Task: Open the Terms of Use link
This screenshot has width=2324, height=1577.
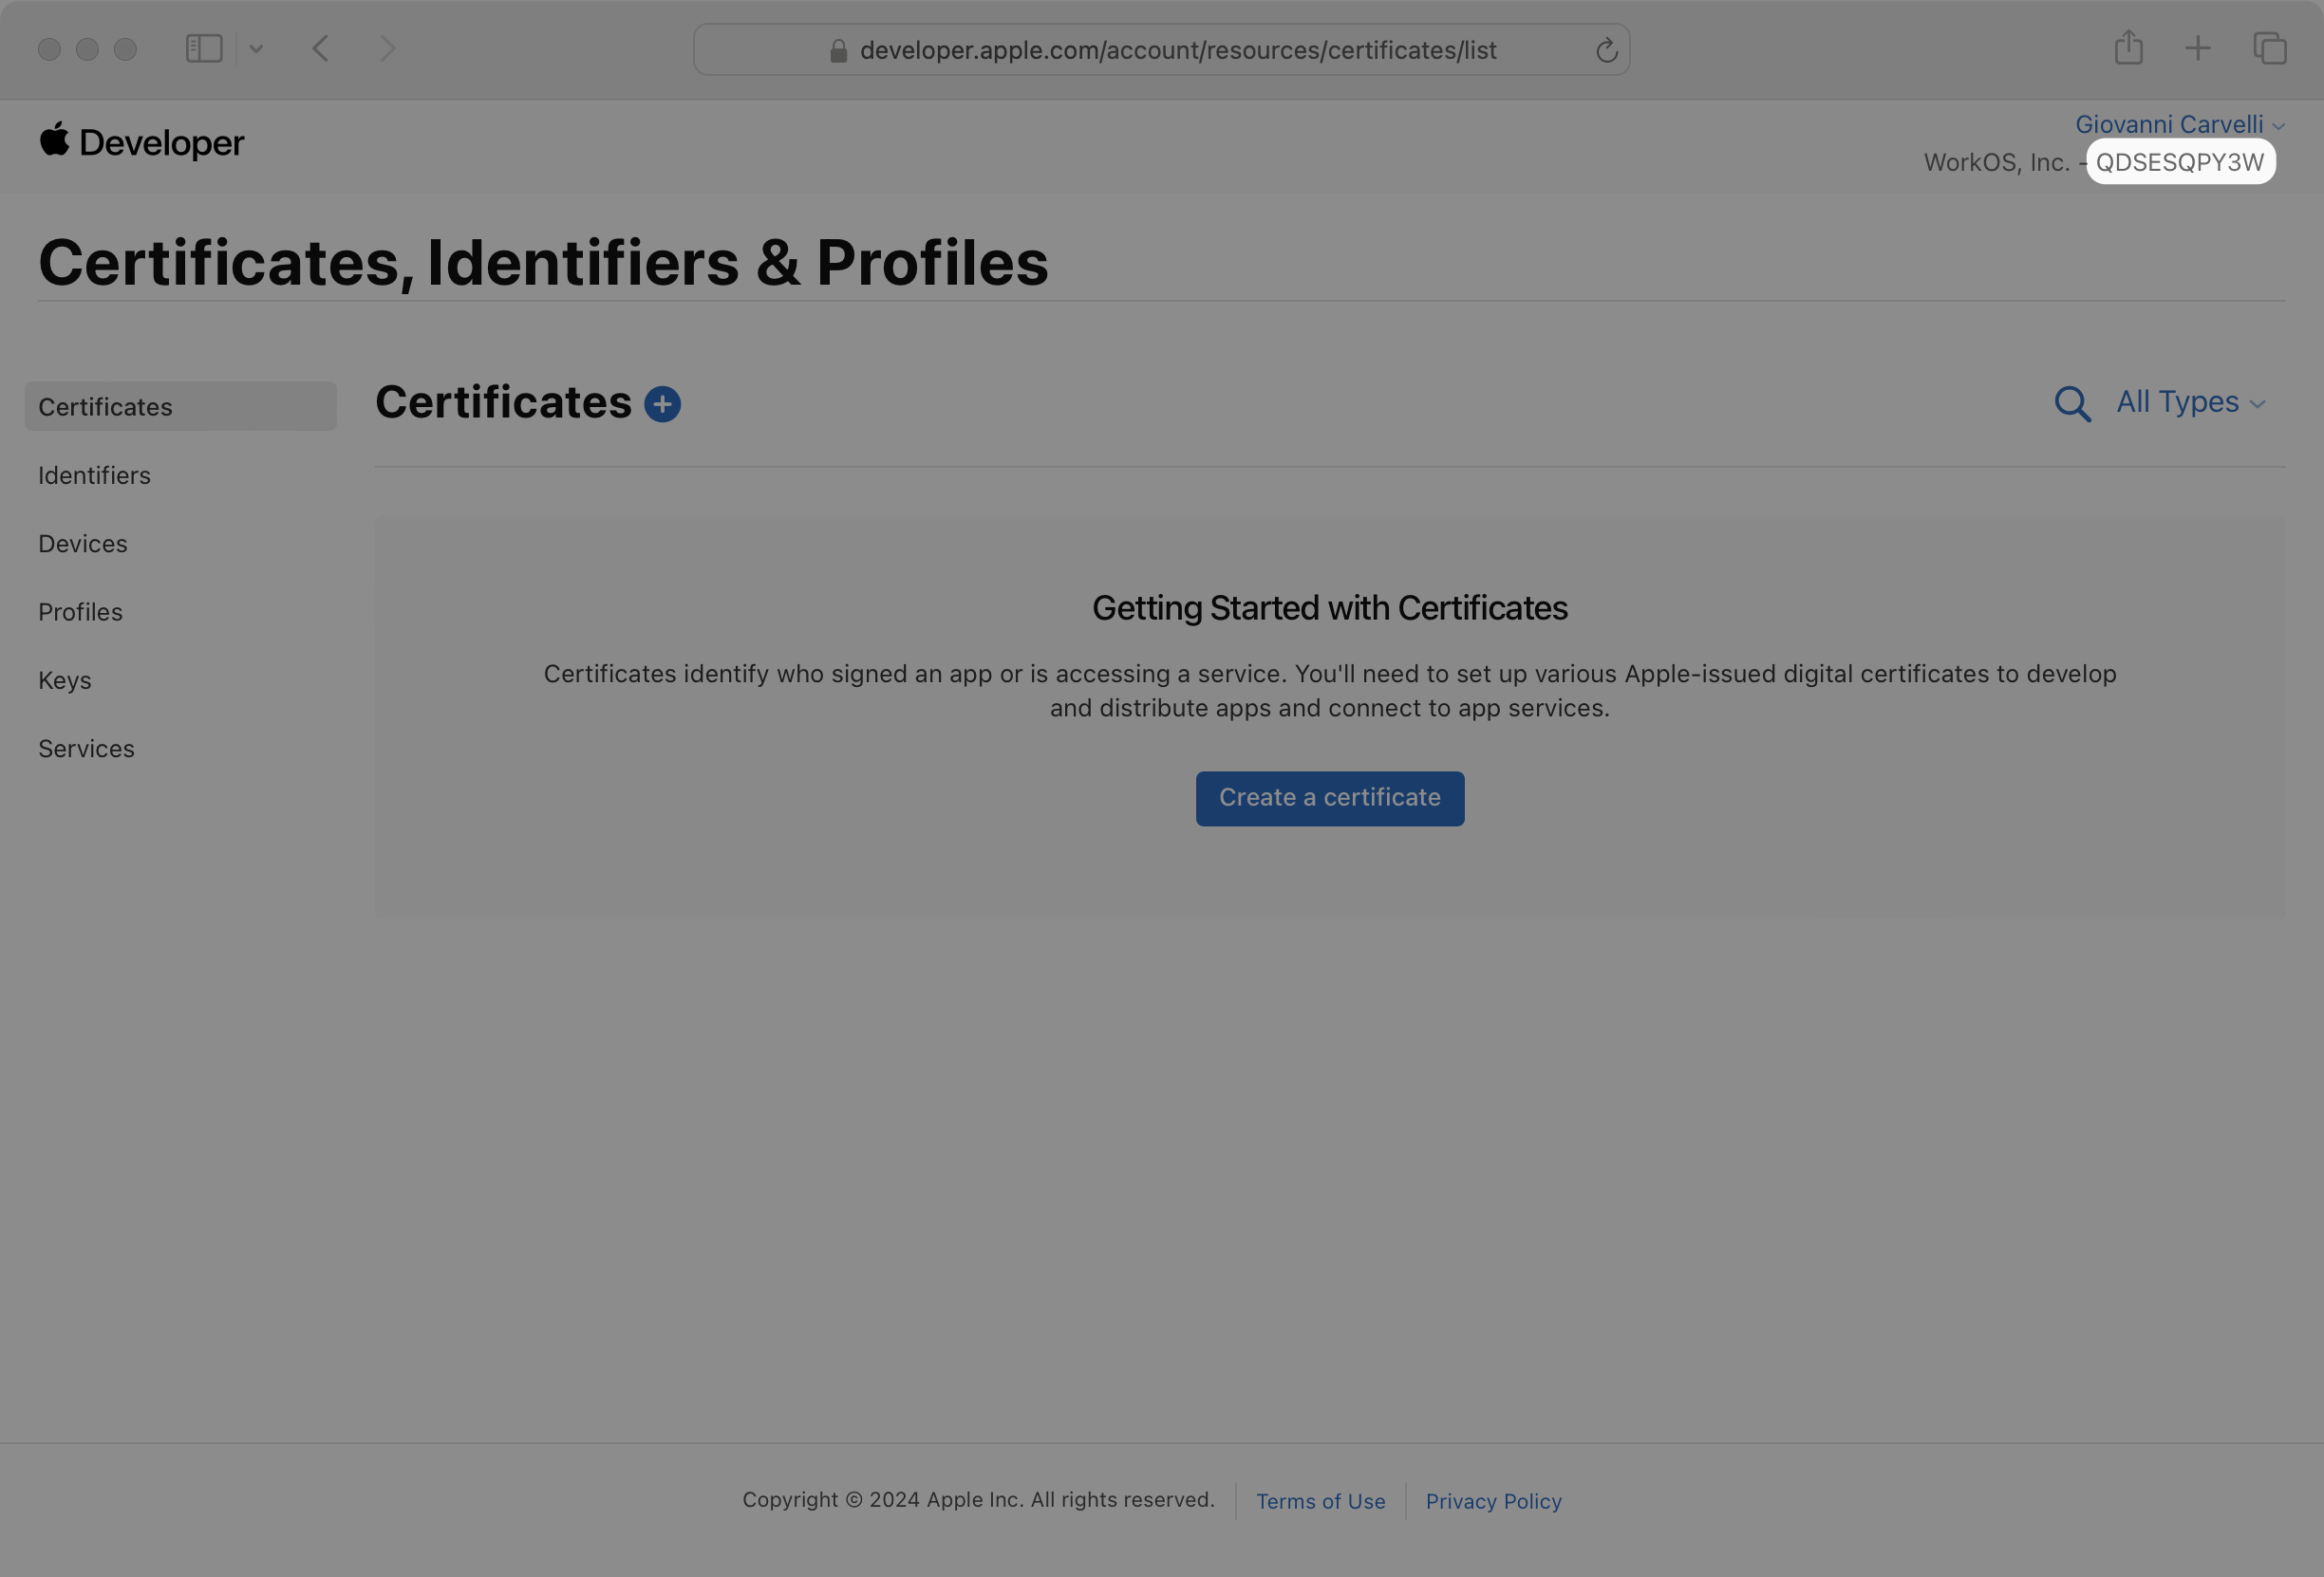Action: [1320, 1501]
